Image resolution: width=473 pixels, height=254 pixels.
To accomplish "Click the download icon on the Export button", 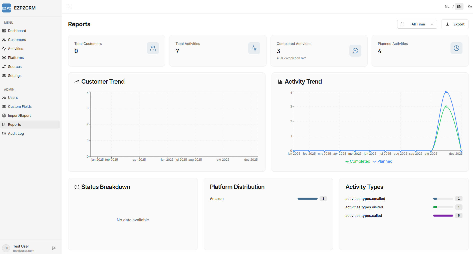I will click(x=447, y=24).
